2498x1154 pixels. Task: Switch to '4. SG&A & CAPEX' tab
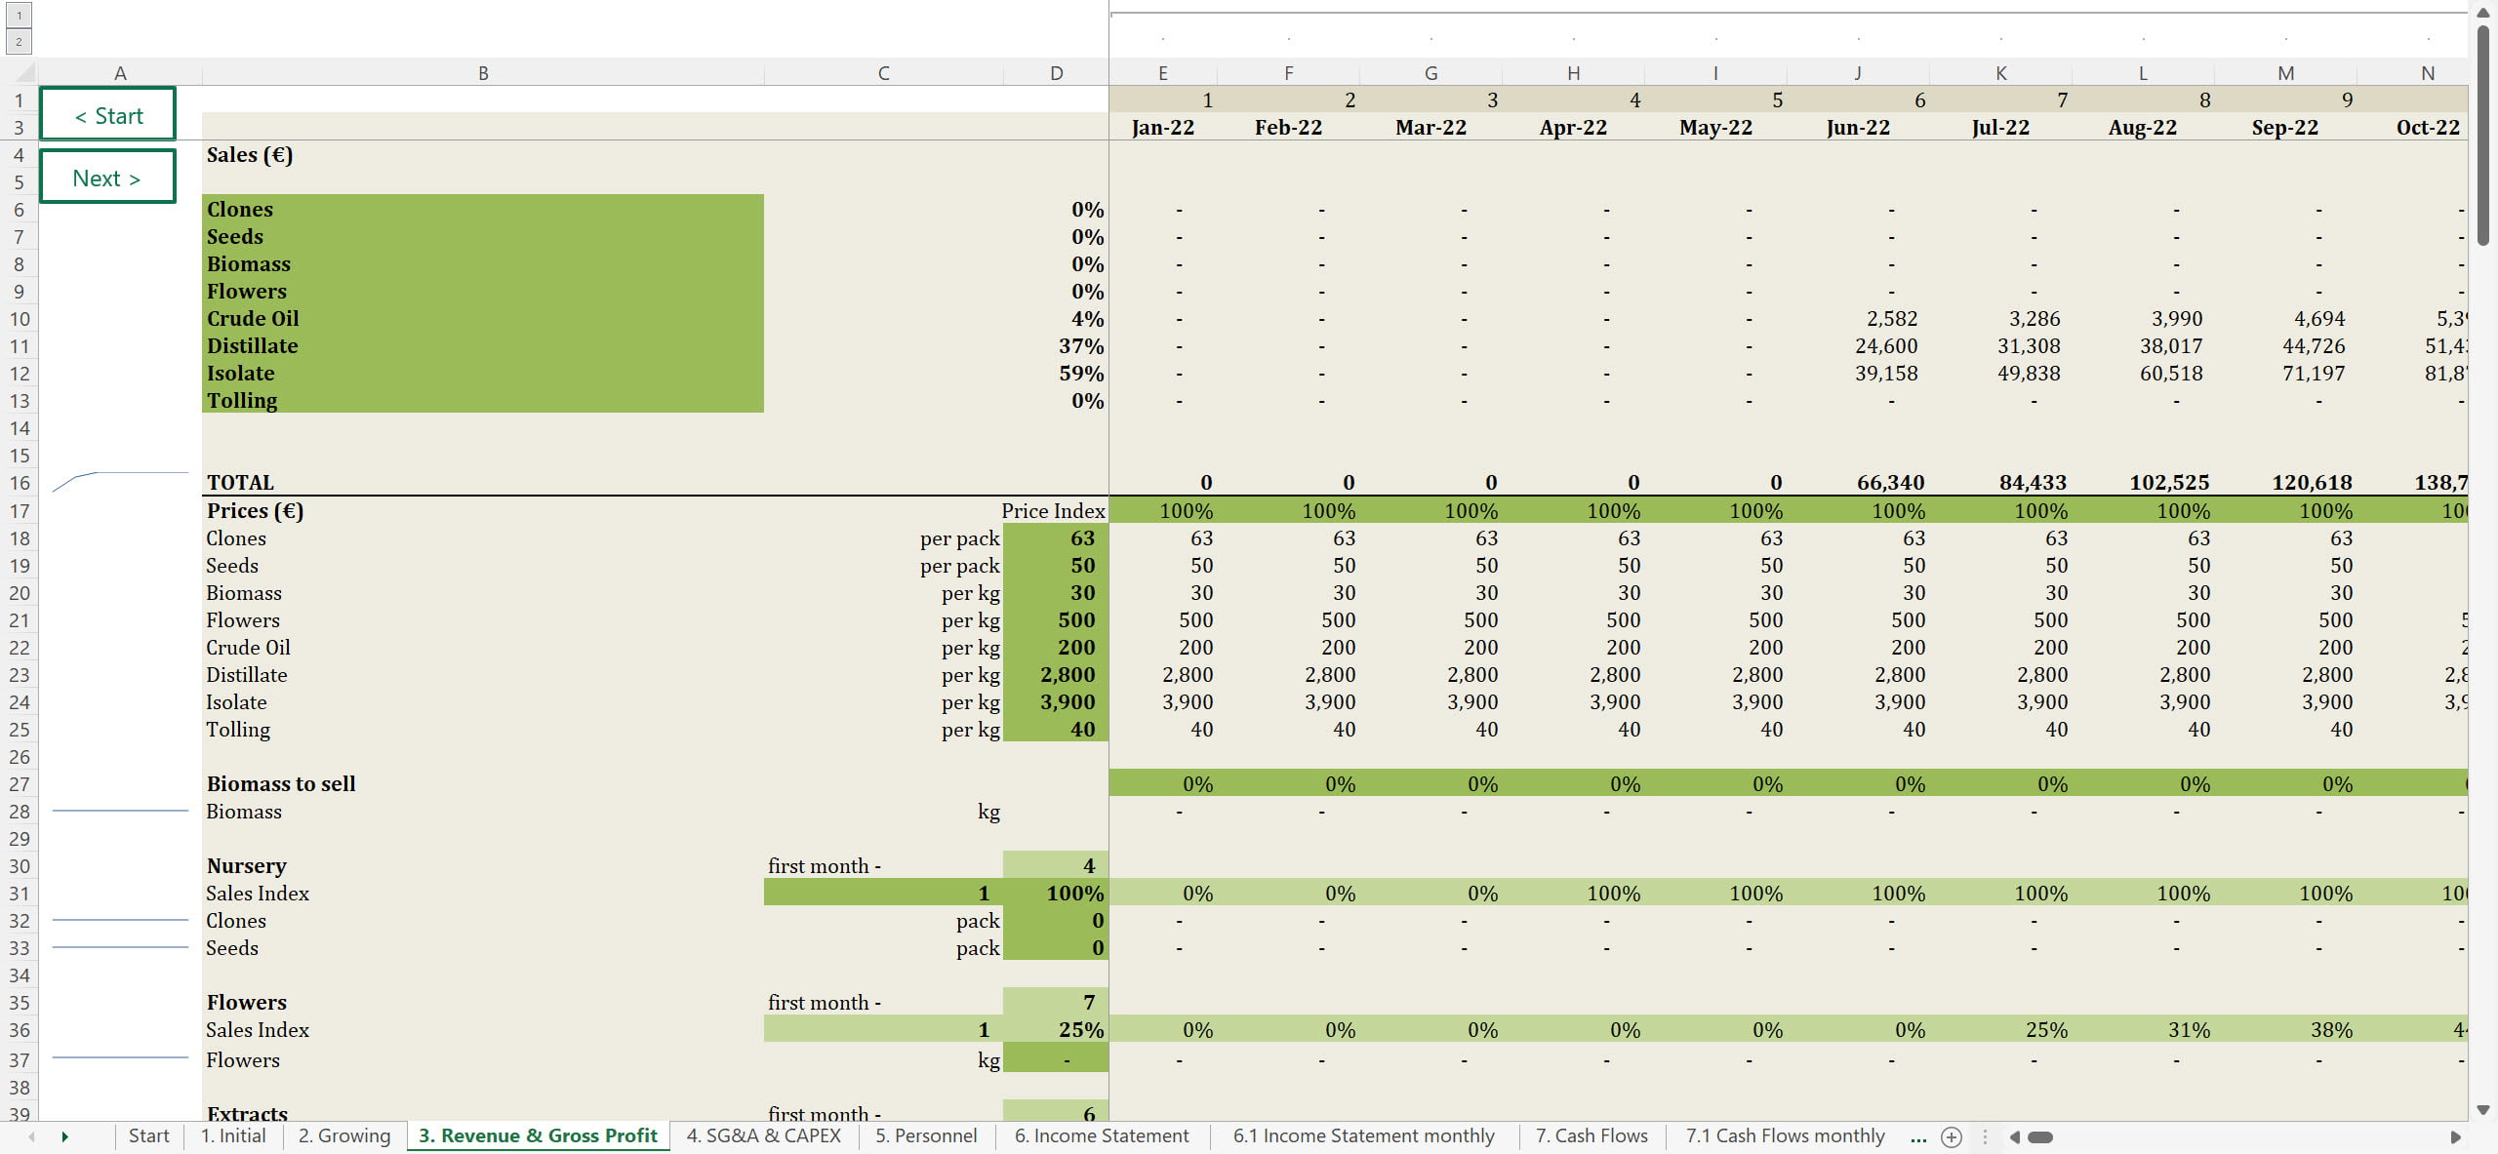coord(763,1135)
